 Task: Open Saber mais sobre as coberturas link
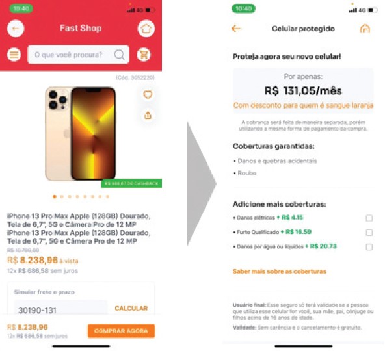pyautogui.click(x=280, y=272)
